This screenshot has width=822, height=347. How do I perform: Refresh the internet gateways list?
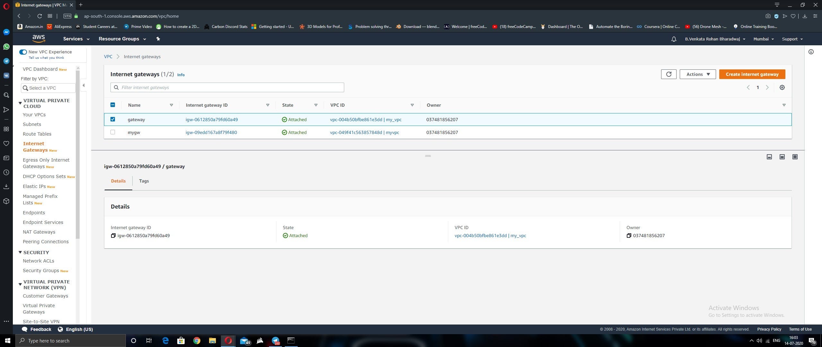tap(669, 74)
